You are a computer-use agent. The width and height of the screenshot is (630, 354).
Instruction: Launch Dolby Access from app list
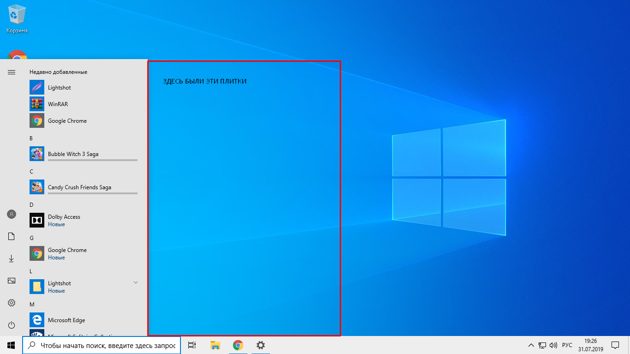pos(84,221)
